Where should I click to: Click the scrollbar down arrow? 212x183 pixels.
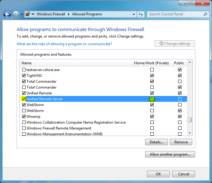coord(190,133)
